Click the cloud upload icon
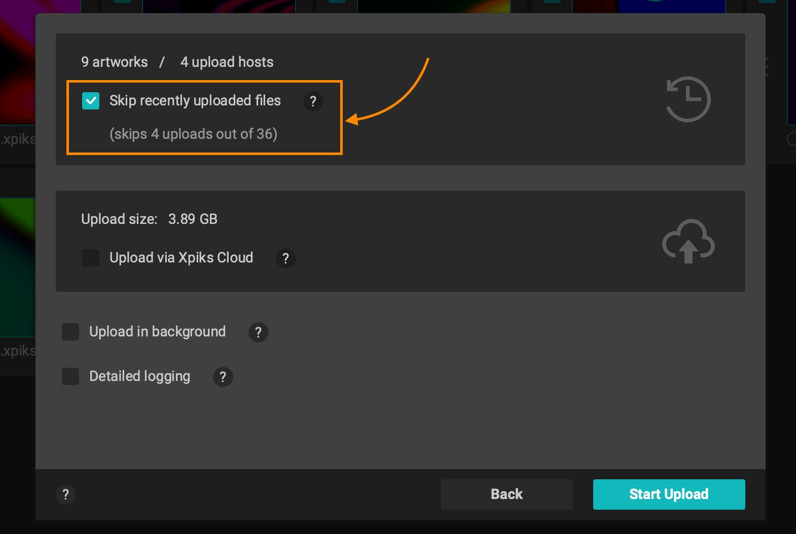Viewport: 796px width, 534px height. [x=688, y=242]
